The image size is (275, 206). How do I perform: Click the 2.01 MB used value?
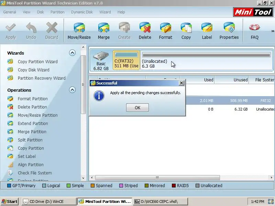pyautogui.click(x=207, y=101)
